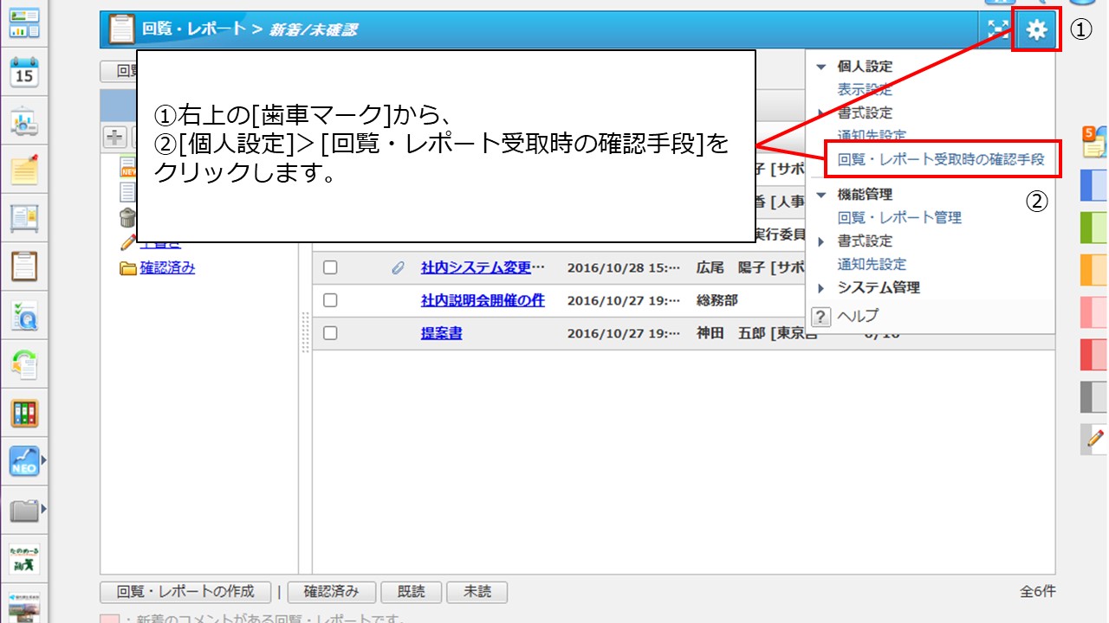
Task: Expand the システム管理 section
Action: (821, 288)
